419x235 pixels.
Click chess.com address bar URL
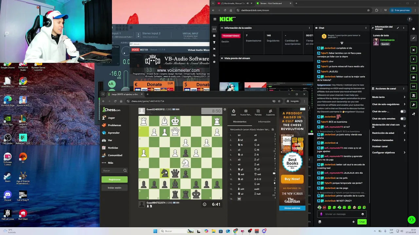tap(148, 101)
